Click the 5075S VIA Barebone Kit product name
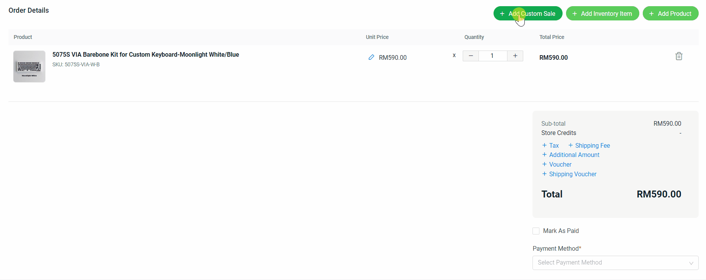The image size is (706, 280). tap(146, 55)
